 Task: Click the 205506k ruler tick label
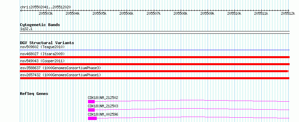(x=127, y=13)
